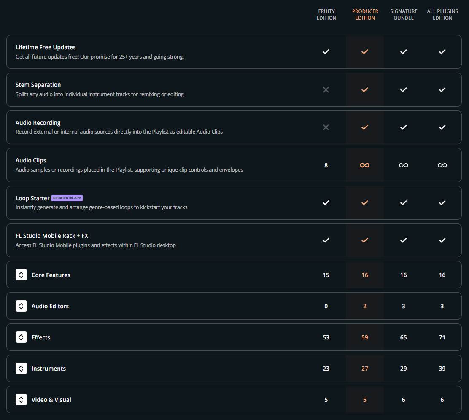
Task: Click the All Plugins checkmark for FL Studio Mobile Rack
Action: click(x=442, y=240)
